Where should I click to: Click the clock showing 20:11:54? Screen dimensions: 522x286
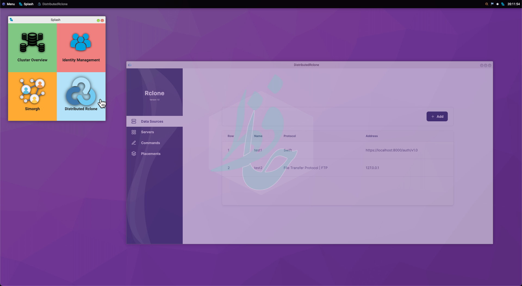(514, 4)
